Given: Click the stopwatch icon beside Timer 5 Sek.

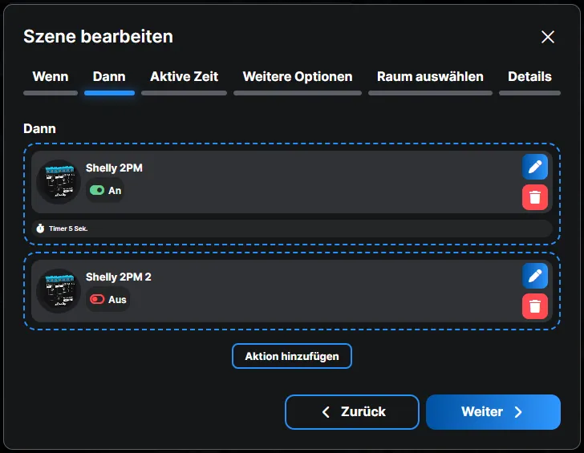Looking at the screenshot, I should (x=40, y=229).
